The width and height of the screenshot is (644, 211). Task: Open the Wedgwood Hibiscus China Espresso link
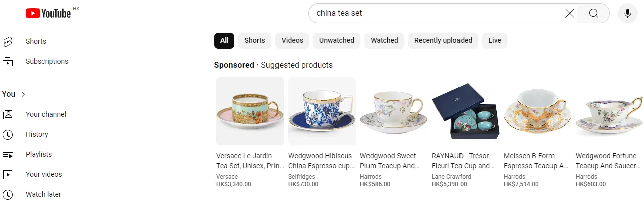[320, 161]
